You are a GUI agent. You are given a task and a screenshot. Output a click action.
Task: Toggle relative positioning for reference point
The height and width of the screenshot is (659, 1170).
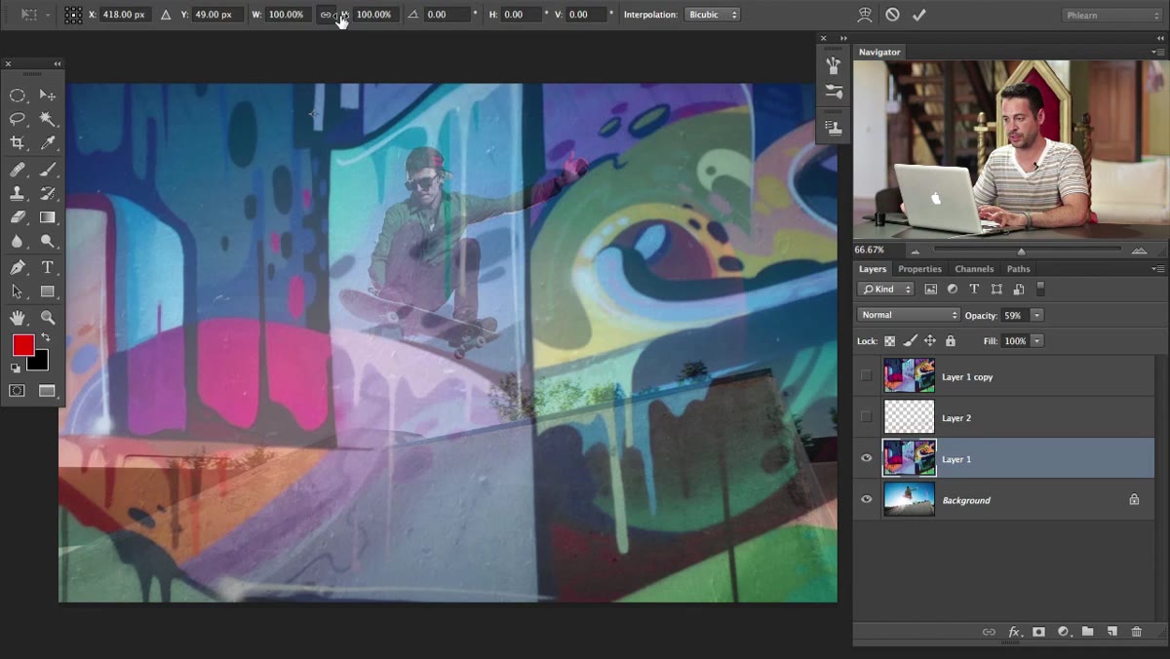click(x=165, y=15)
